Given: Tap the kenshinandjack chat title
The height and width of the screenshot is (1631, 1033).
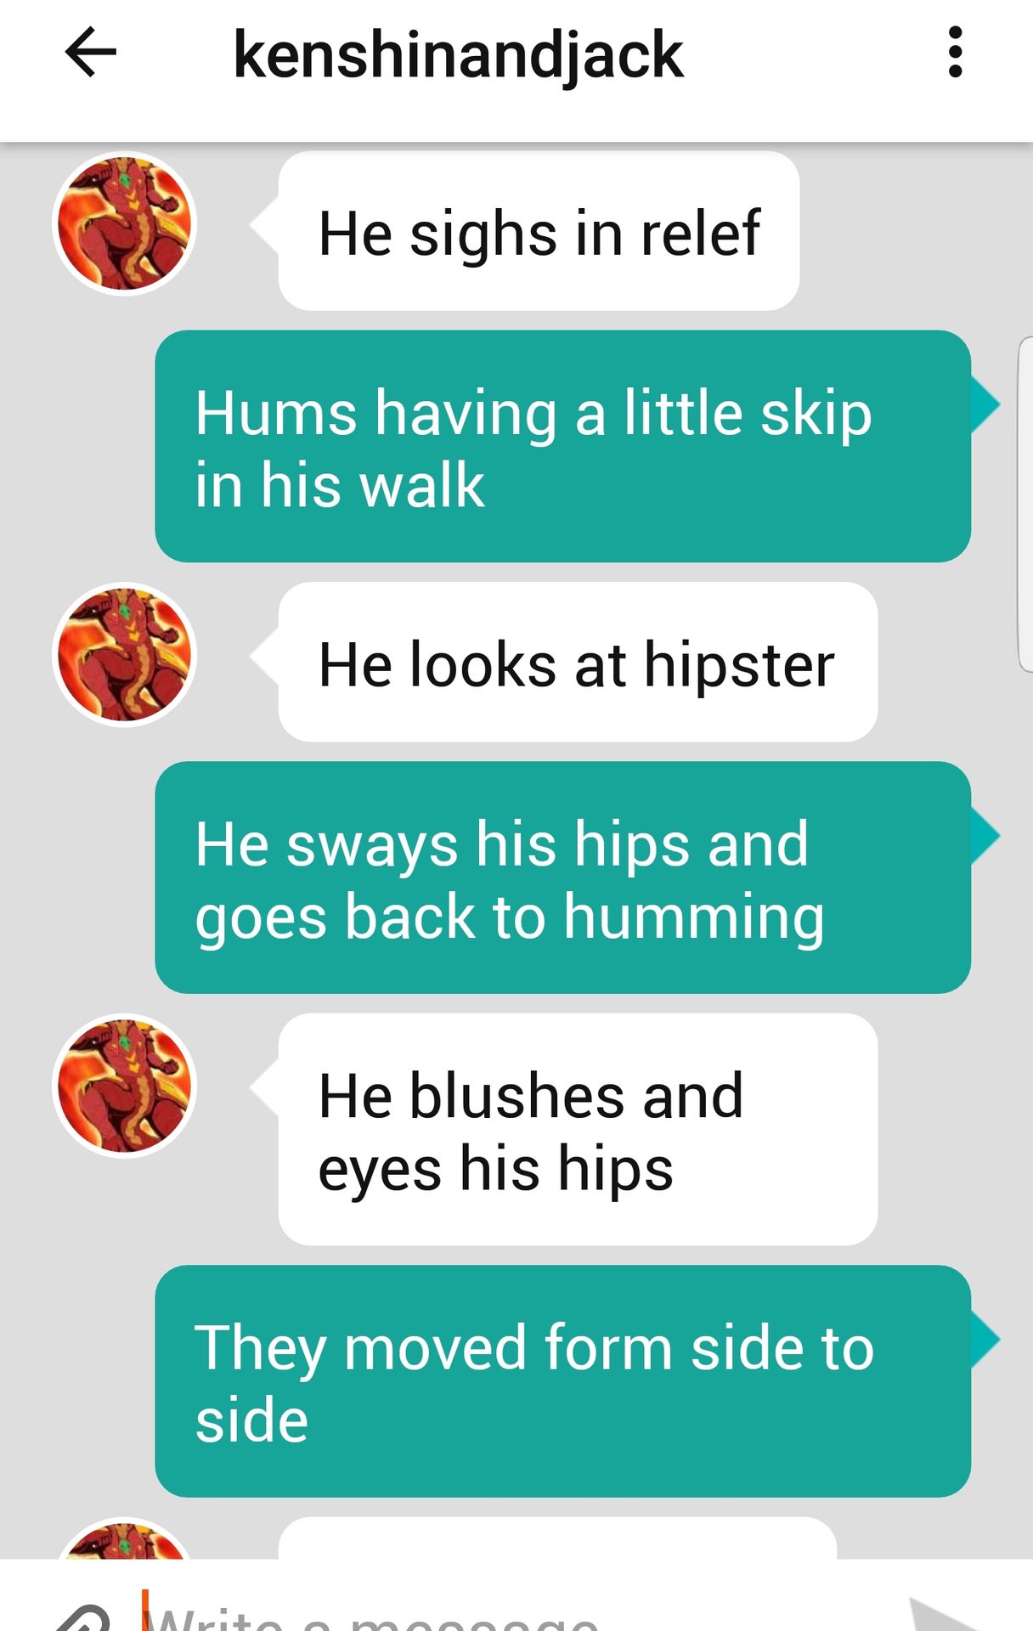Looking at the screenshot, I should (458, 54).
